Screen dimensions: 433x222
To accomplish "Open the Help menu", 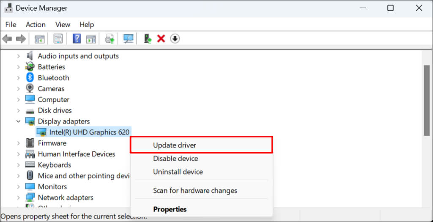I will coord(87,25).
